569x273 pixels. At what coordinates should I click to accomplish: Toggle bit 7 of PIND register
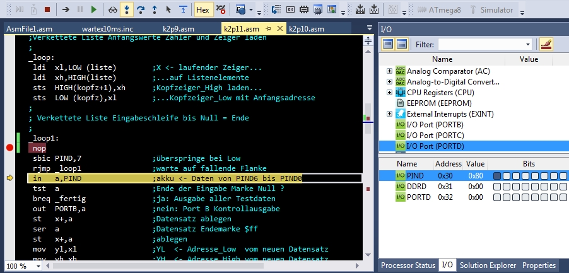coord(497,176)
